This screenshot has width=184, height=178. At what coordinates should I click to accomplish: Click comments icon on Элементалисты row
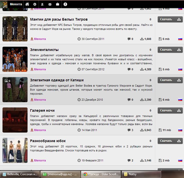[x=129, y=69]
